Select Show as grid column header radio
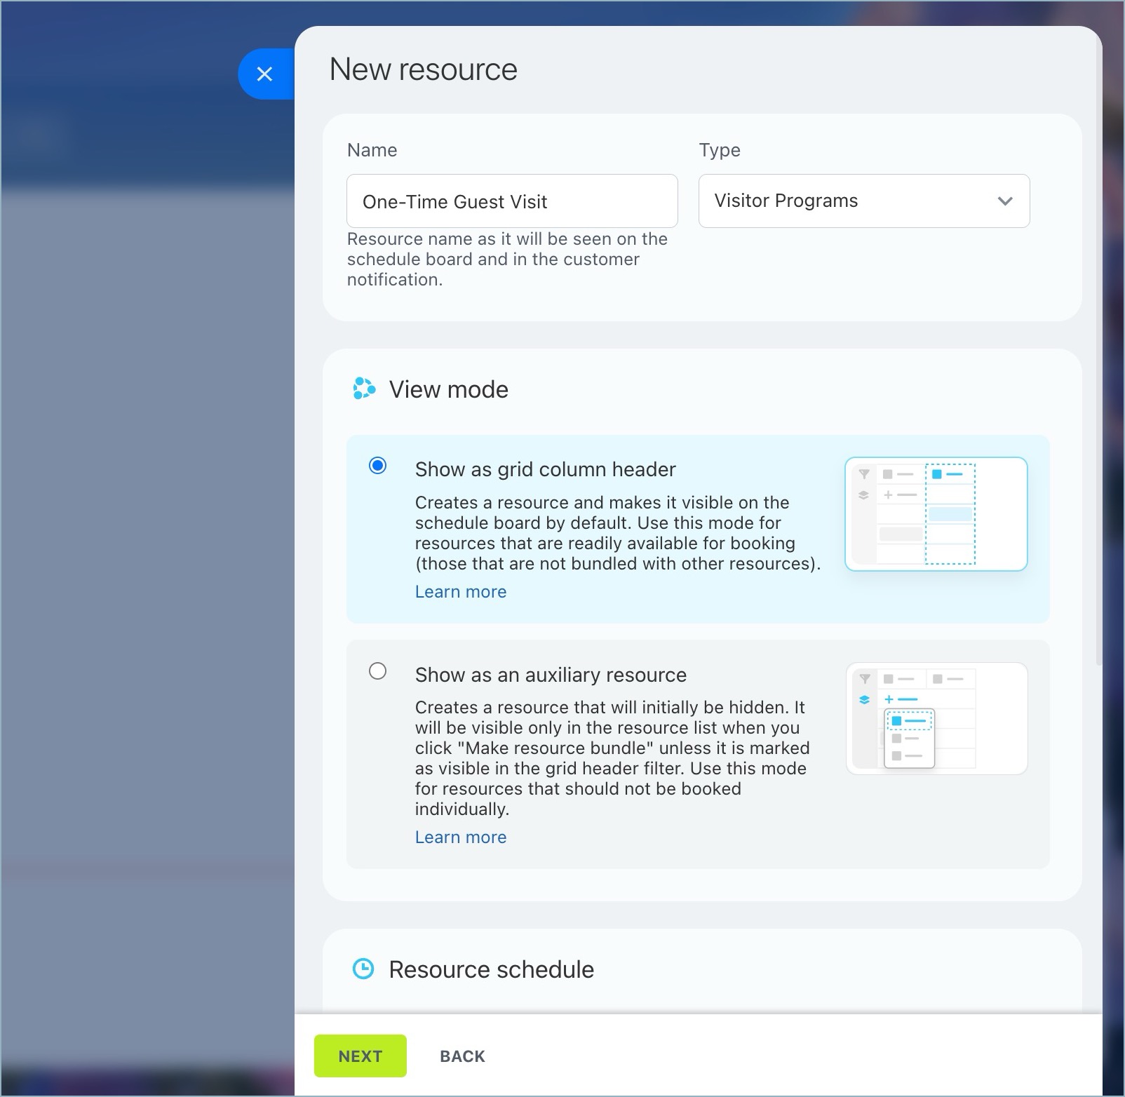Image resolution: width=1125 pixels, height=1097 pixels. tap(377, 466)
